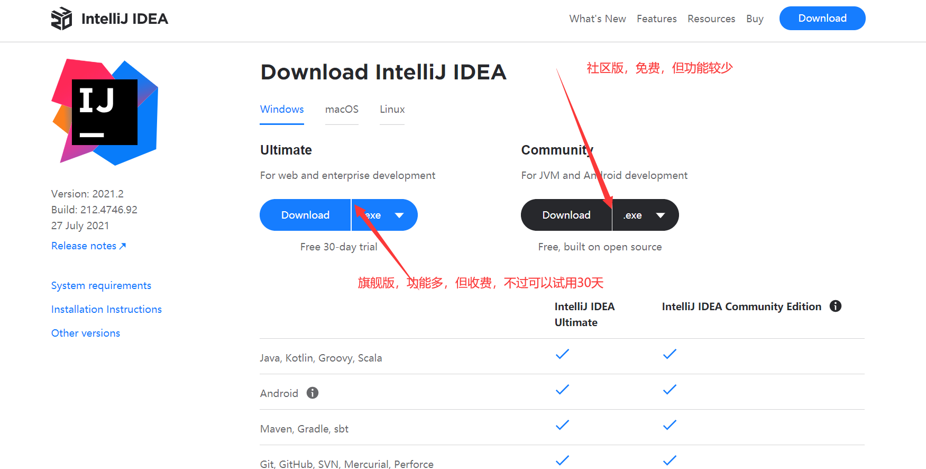The width and height of the screenshot is (926, 469).
Task: Click the Community checkmark in Android row
Action: tap(670, 390)
